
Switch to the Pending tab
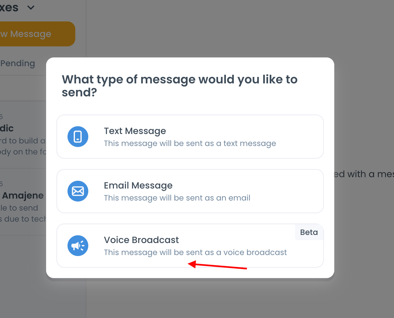click(18, 63)
